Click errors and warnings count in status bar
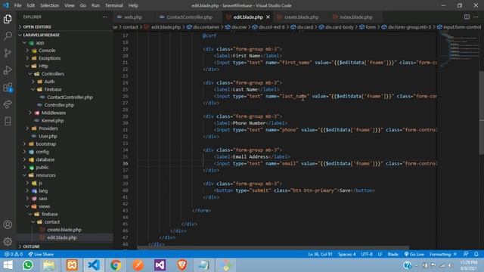The image size is (484, 272). [14, 254]
